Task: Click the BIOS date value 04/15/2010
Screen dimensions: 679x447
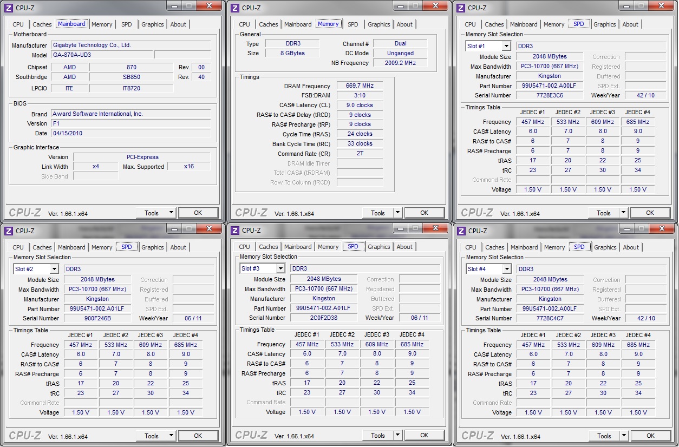Action: [x=130, y=133]
